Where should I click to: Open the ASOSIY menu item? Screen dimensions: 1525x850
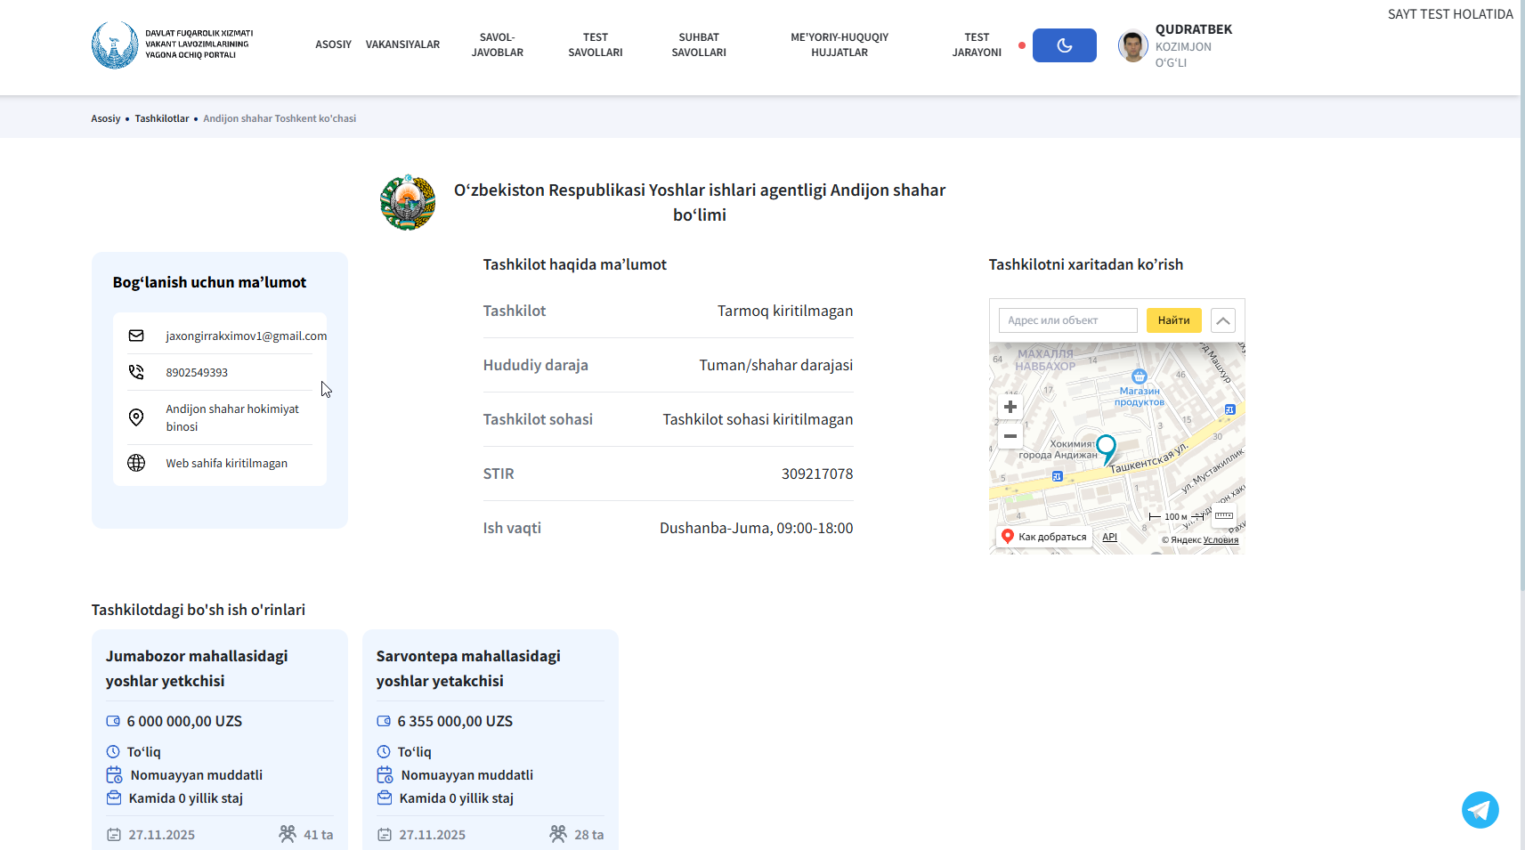click(x=333, y=45)
